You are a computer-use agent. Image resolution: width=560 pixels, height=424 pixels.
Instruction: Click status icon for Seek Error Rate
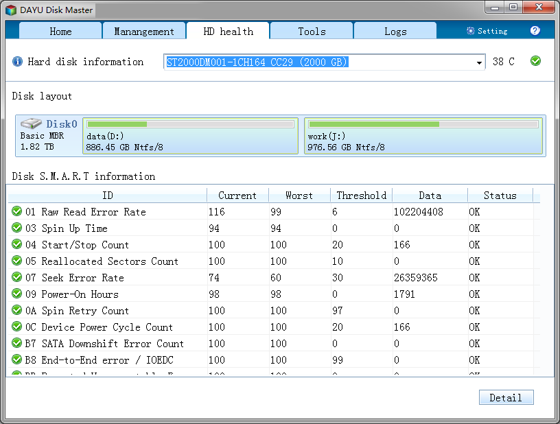17,278
